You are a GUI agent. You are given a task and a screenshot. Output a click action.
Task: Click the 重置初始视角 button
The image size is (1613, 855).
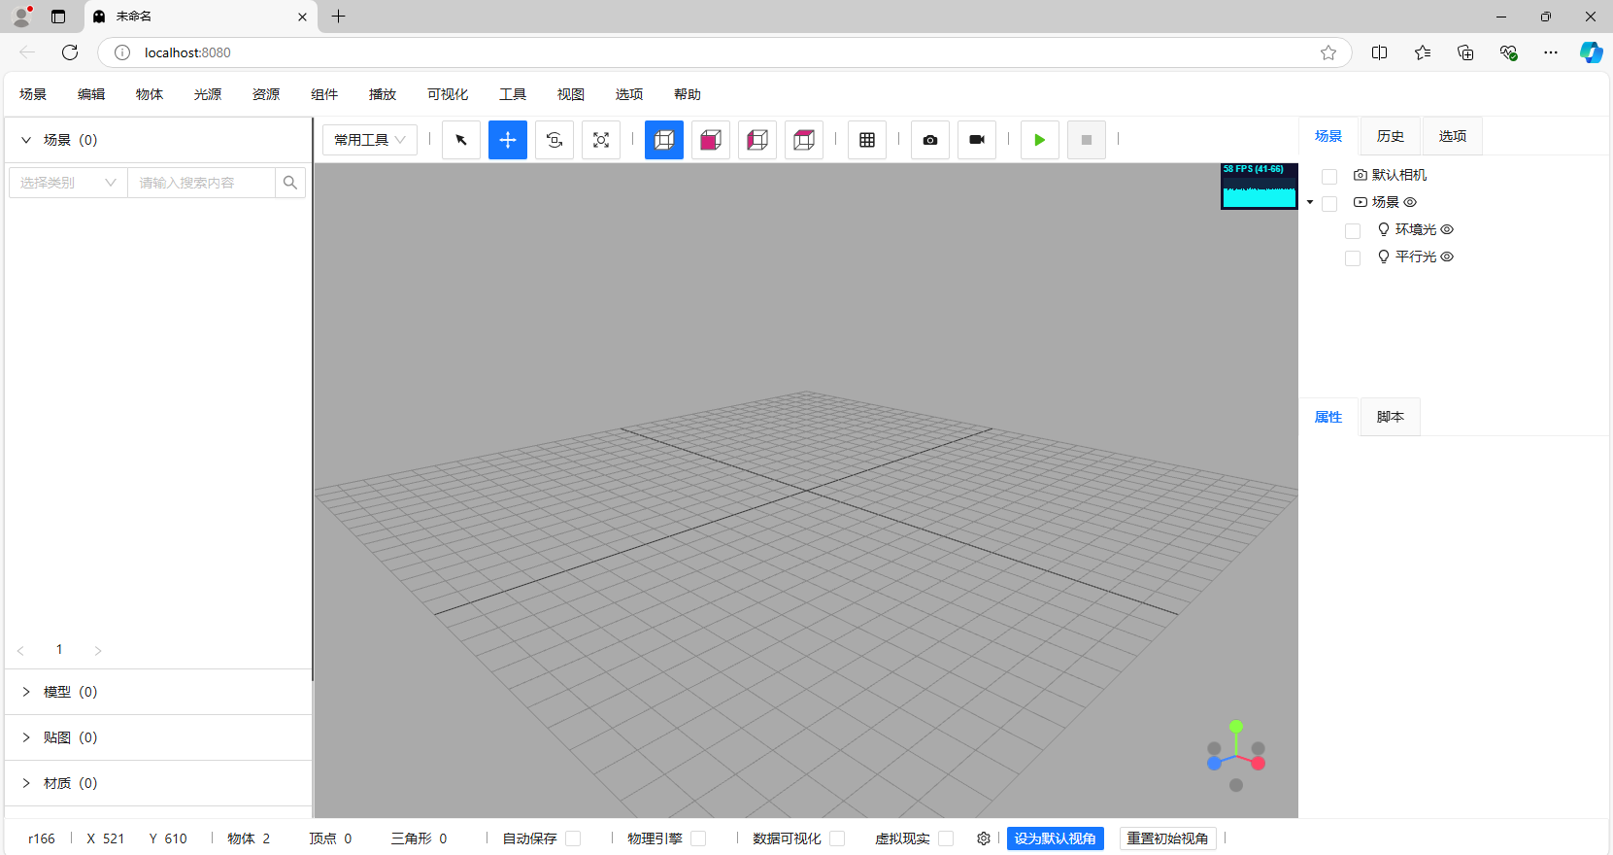point(1167,838)
